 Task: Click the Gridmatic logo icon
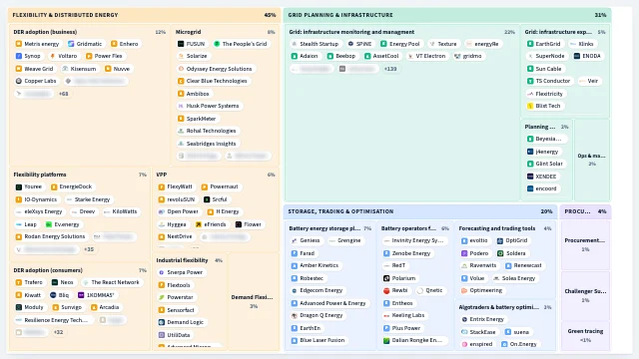[x=71, y=44]
